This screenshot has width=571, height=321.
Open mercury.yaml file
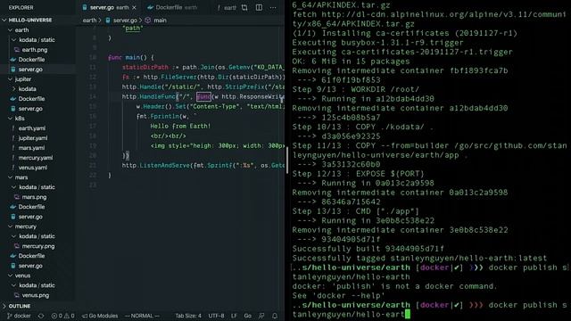point(36,158)
